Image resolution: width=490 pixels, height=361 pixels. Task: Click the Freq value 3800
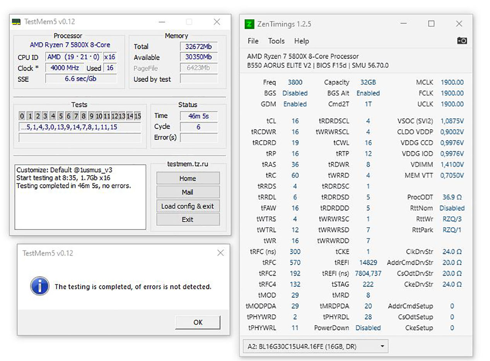point(295,82)
